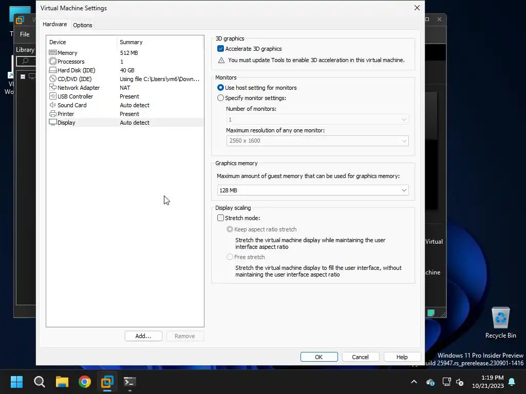526x394 pixels.
Task: Show hidden system tray icons
Action: (414, 382)
